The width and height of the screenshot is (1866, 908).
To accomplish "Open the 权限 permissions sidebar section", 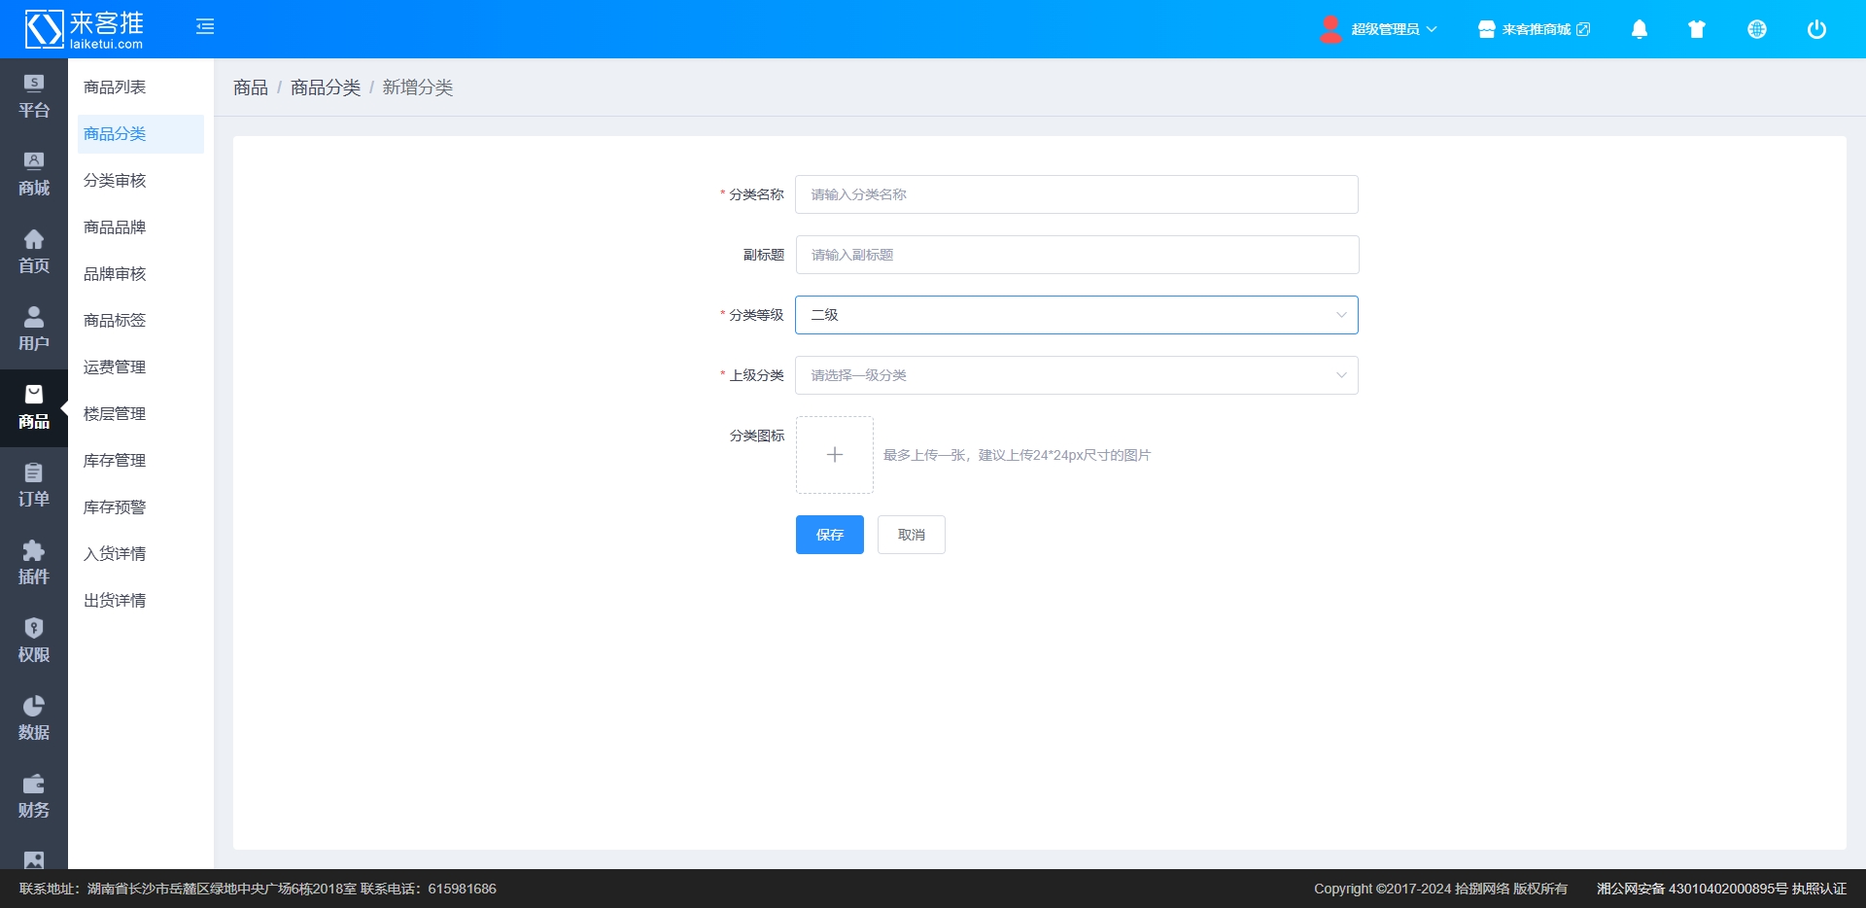I will 34,641.
